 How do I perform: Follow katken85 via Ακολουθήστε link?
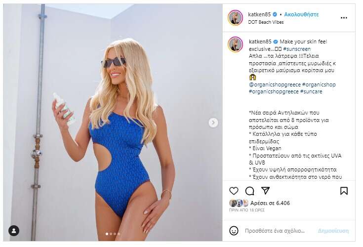[x=301, y=14]
